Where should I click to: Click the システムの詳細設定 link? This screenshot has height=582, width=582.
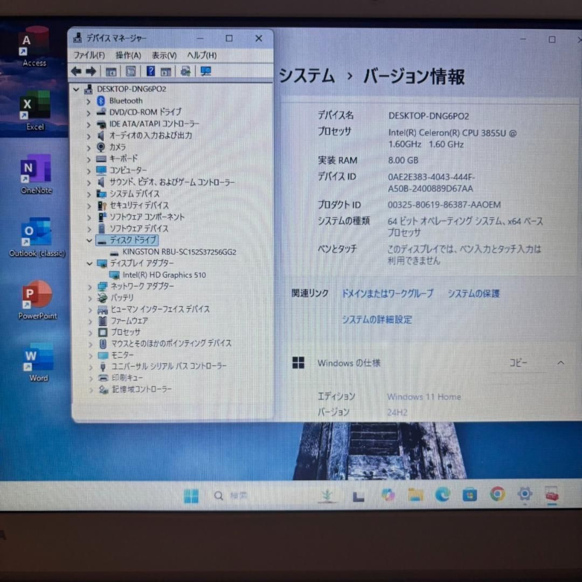377,320
